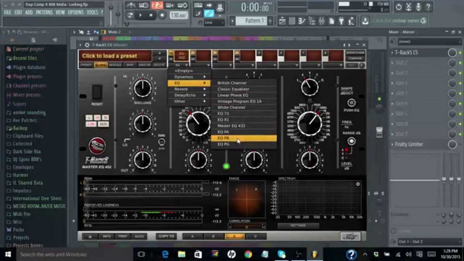
Task: Open the Playlist panel icon in the toolbar
Action: click(x=283, y=21)
